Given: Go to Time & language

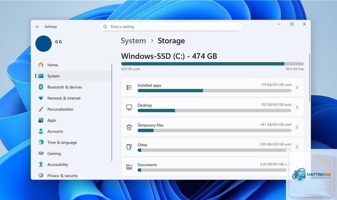Looking at the screenshot, I should point(73,142).
